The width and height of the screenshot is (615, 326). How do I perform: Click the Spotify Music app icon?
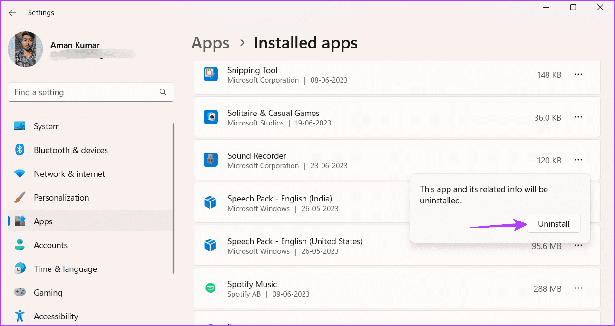[x=210, y=288]
